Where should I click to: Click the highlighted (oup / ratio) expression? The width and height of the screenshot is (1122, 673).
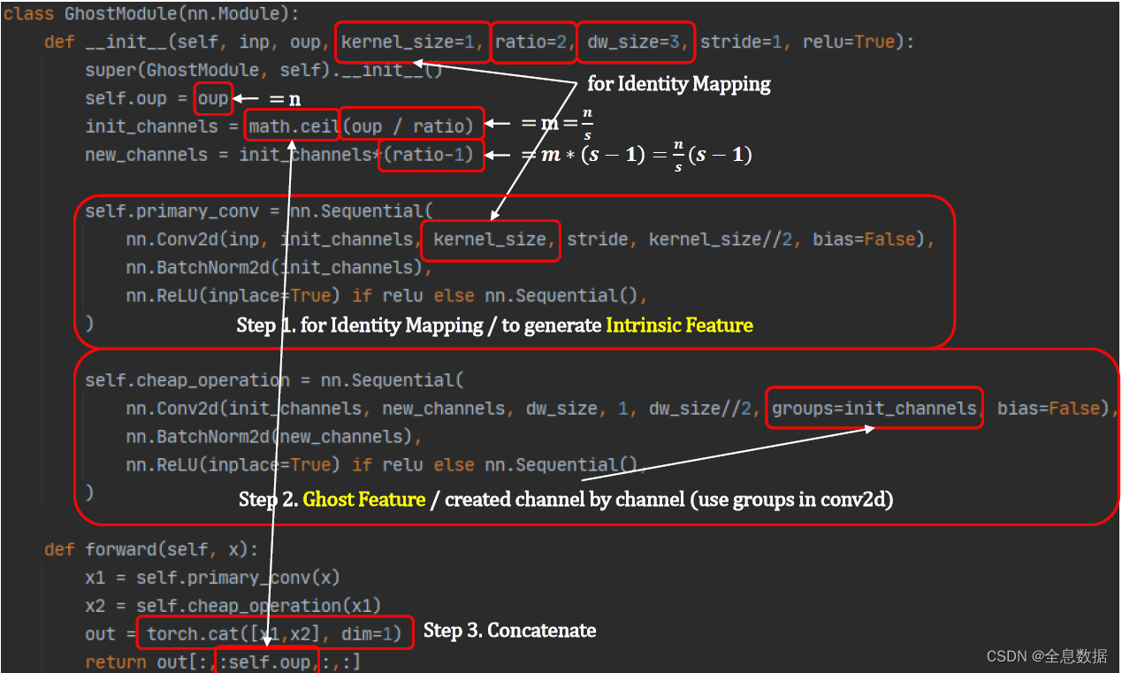point(412,126)
